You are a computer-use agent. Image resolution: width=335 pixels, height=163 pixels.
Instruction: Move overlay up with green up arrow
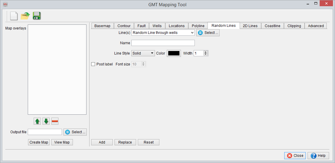point(37,121)
